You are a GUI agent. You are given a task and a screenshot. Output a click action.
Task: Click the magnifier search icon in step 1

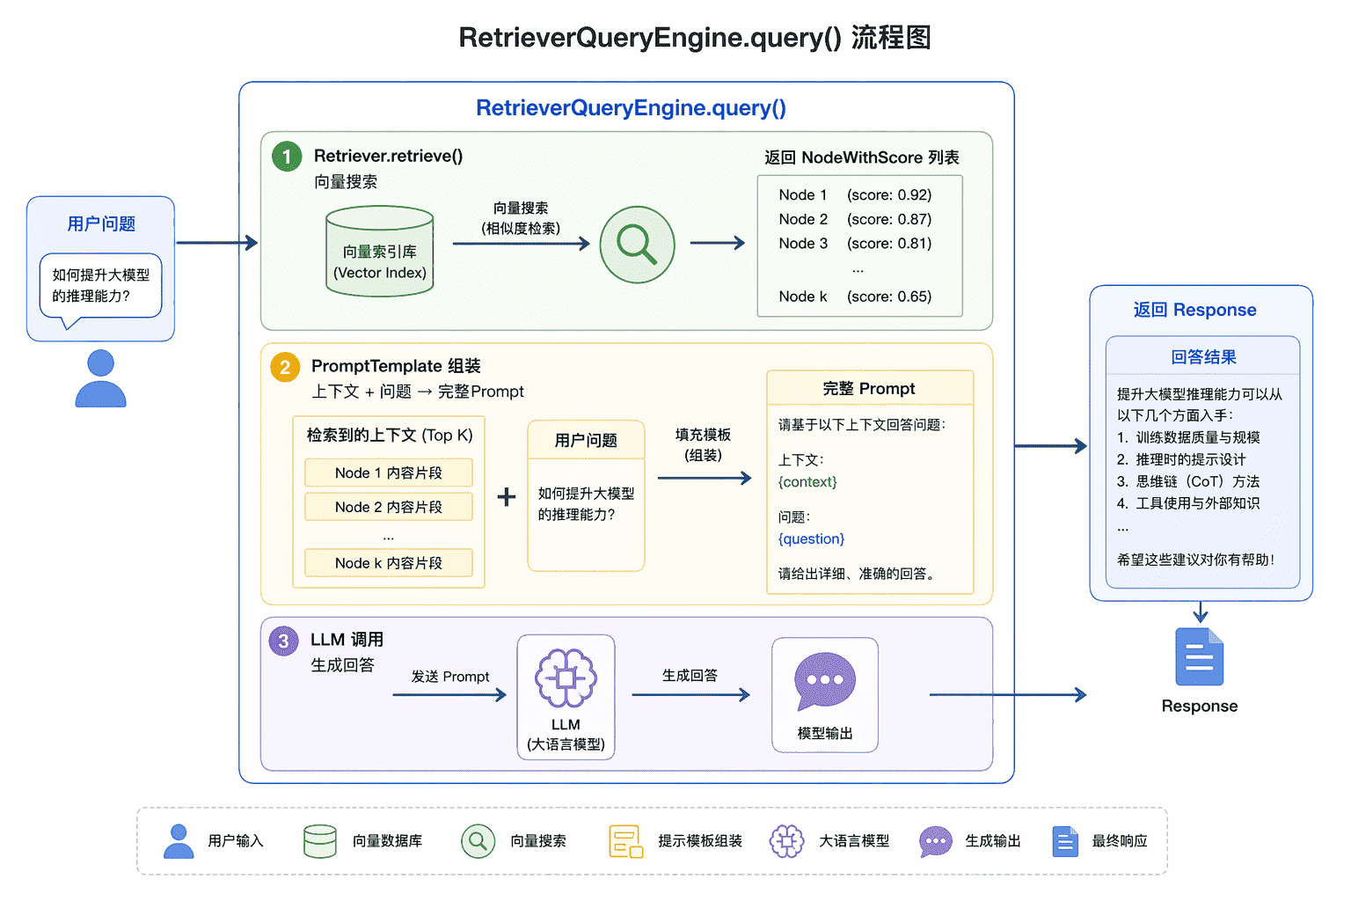point(637,244)
